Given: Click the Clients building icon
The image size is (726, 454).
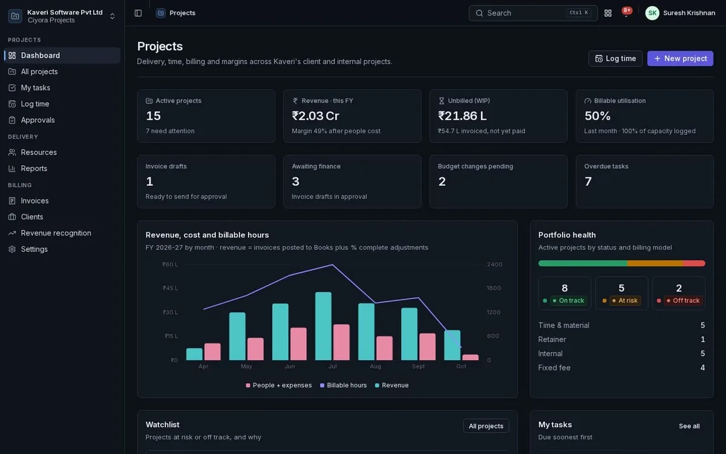Looking at the screenshot, I should [12, 217].
